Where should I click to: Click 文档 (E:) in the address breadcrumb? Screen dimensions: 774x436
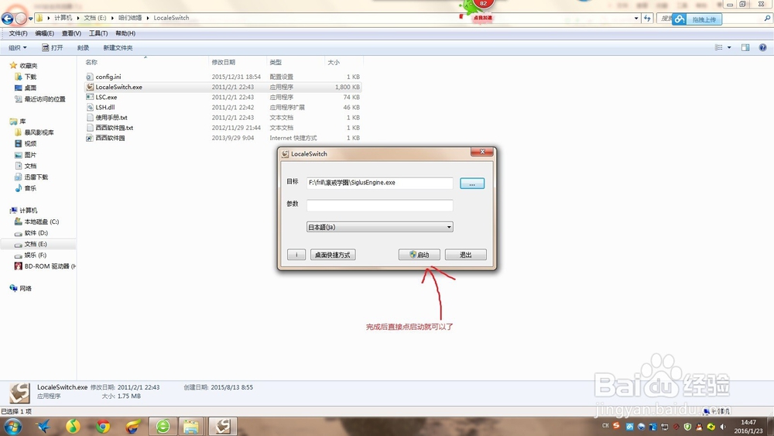[94, 18]
